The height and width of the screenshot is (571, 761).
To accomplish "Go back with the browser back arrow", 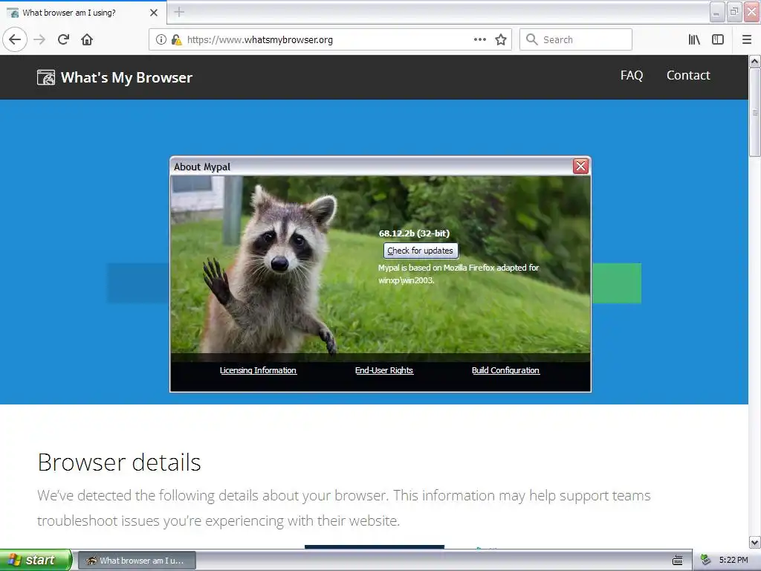I will pyautogui.click(x=15, y=39).
